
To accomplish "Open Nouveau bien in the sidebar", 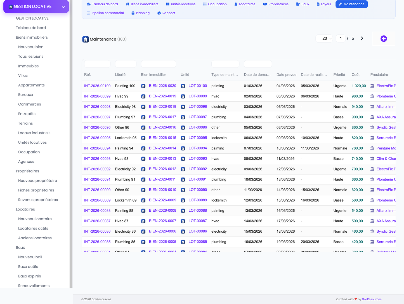I will pyautogui.click(x=31, y=47).
